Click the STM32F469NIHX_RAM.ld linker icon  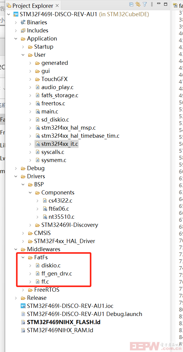coord(23,330)
